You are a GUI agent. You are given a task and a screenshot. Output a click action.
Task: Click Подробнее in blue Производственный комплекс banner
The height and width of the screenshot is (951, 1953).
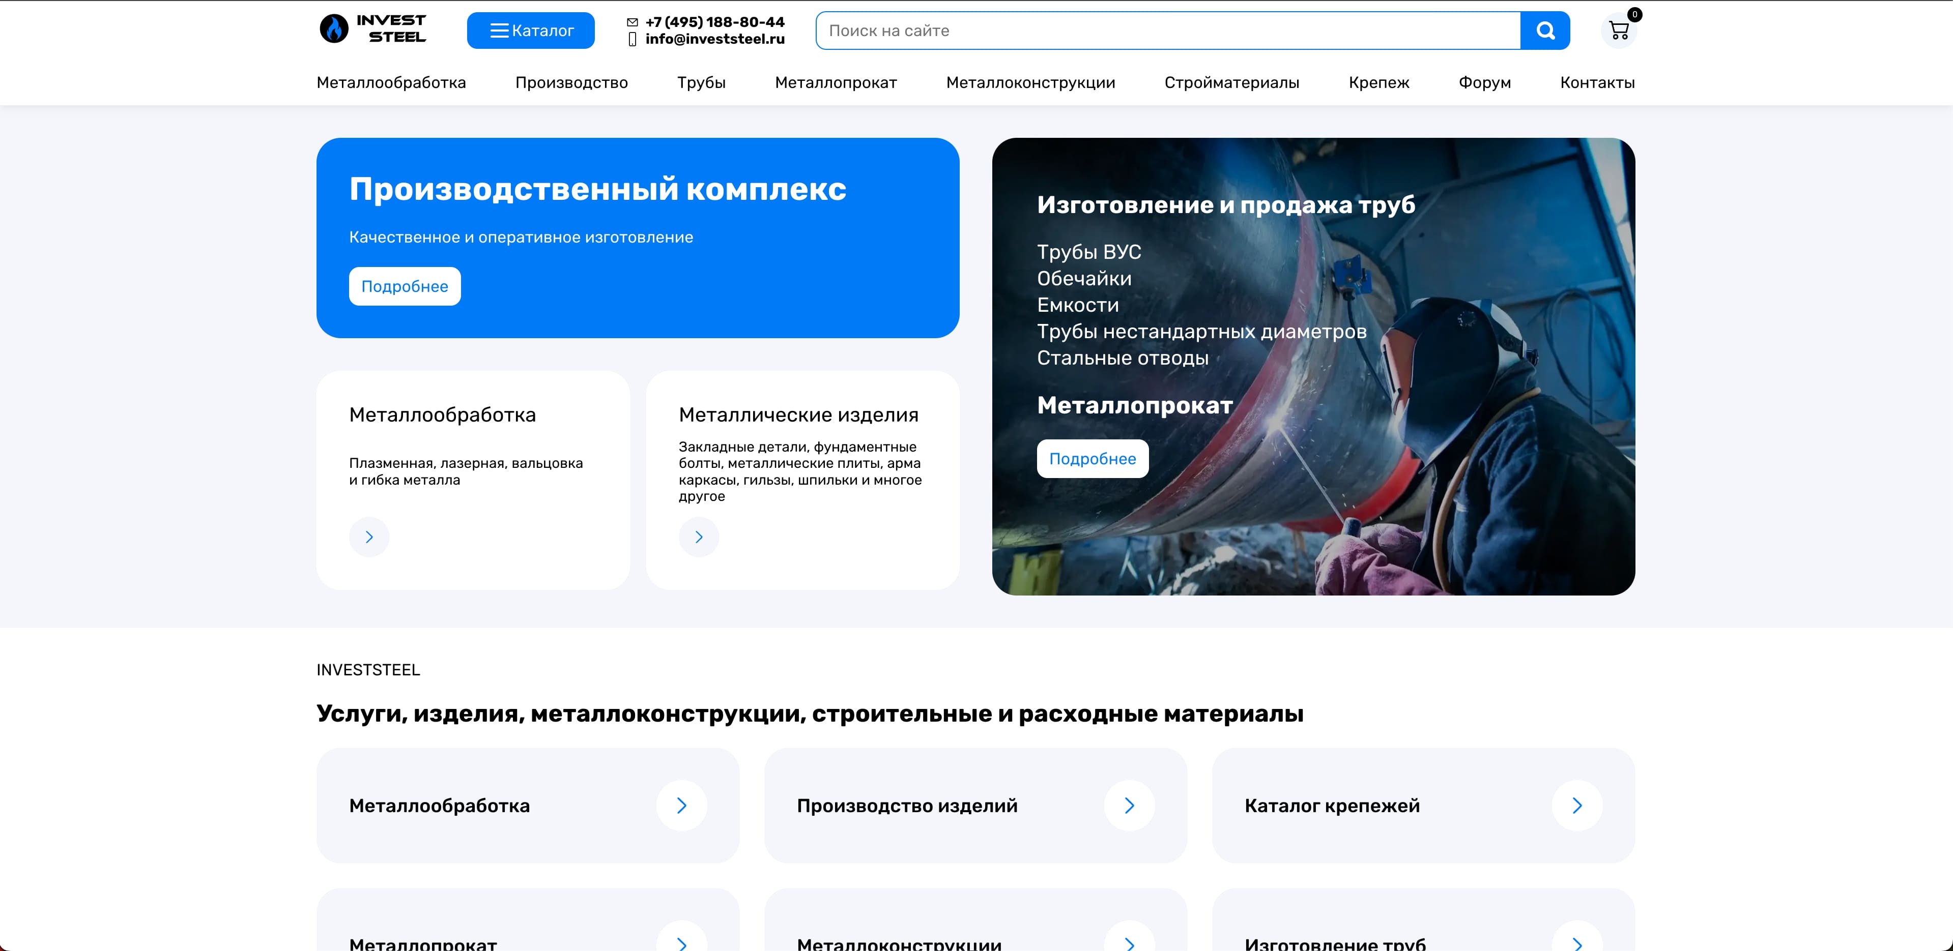404,286
